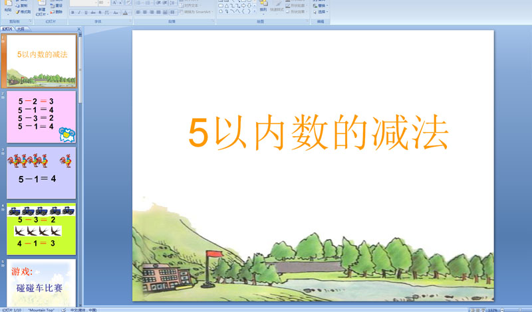Switch to the Slides (幻灯片) tab
Screen dimensions: 532x312
click(x=7, y=29)
